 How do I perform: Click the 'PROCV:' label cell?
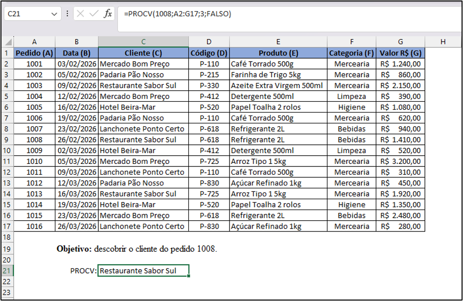[84, 271]
